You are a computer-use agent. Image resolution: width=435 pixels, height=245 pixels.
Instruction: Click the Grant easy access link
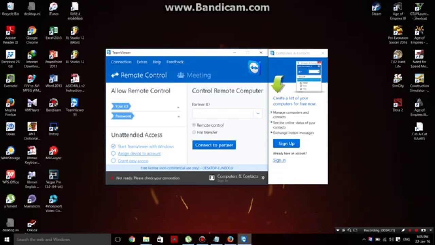pos(133,161)
